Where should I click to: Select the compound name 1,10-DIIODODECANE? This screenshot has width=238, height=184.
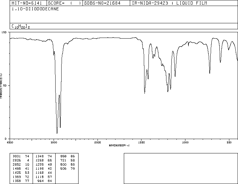coord(35,9)
